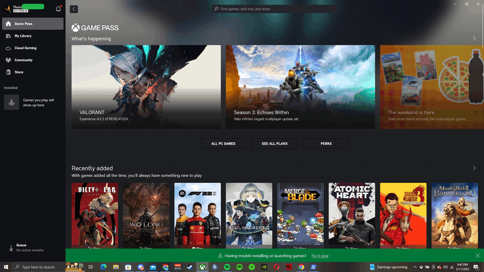This screenshot has width=484, height=272.
Task: Open PowerShell from the taskbar
Action: (314, 267)
